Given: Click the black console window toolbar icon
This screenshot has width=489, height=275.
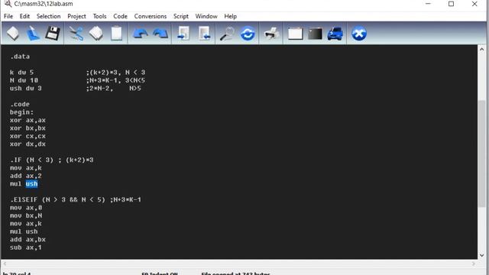Looking at the screenshot, I should pyautogui.click(x=315, y=34).
